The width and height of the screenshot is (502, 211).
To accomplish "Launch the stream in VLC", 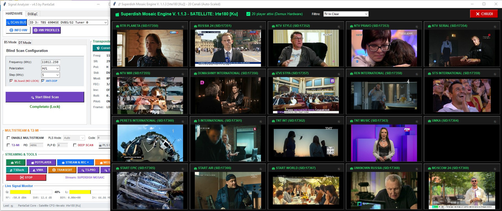I will point(15,162).
